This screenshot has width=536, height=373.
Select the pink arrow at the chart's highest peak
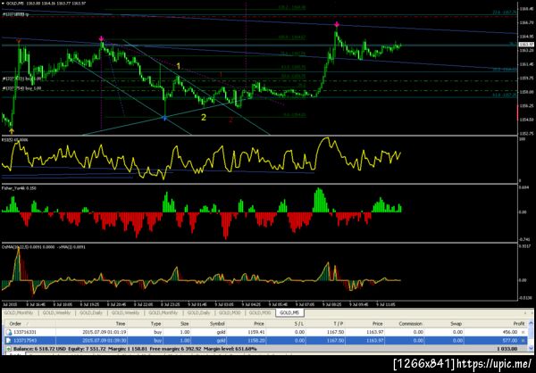click(x=337, y=24)
